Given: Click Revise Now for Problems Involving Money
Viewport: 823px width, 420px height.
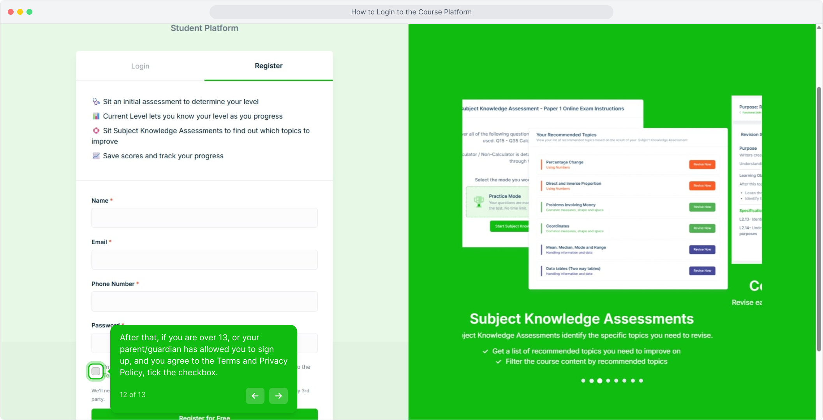Looking at the screenshot, I should pos(702,207).
